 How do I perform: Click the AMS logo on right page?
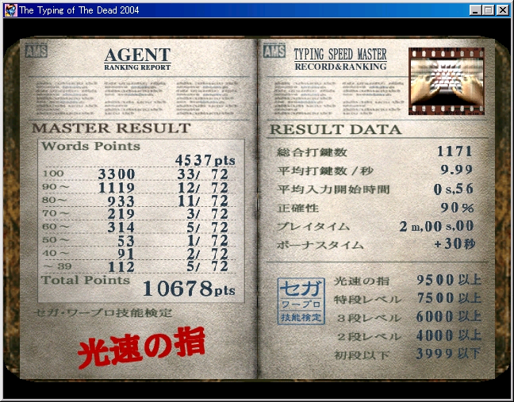coord(274,51)
